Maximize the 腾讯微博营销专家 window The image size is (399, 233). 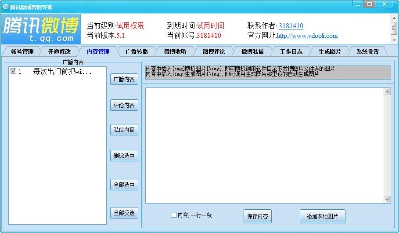(370, 4)
